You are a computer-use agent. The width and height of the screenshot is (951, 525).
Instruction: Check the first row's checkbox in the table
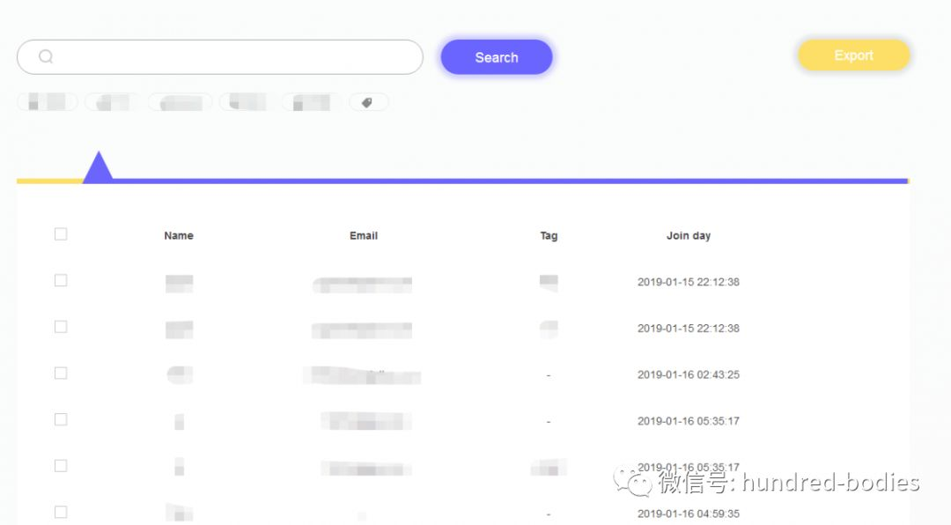point(61,281)
